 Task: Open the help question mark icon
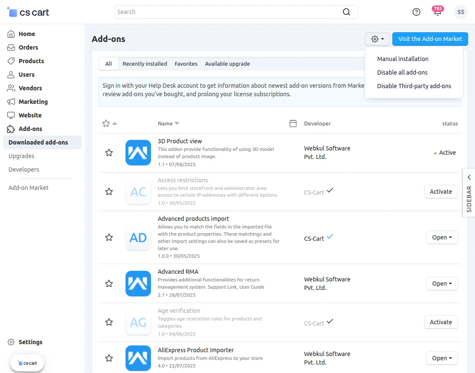416,12
